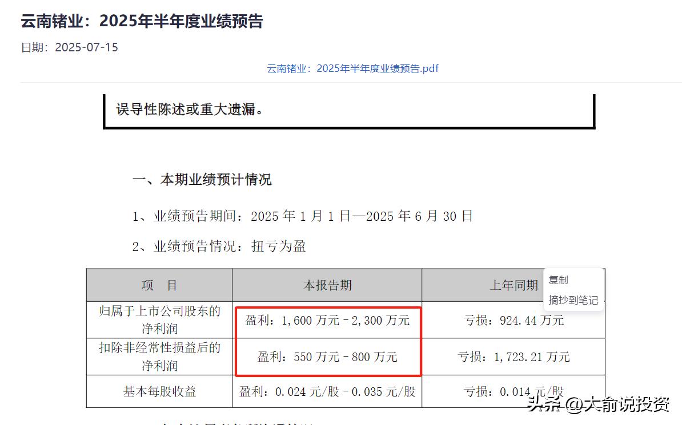Screen dimensions: 682x425
Task: Click the cell 盈利：0.024元/股–0.035元/股
Action: coord(328,392)
